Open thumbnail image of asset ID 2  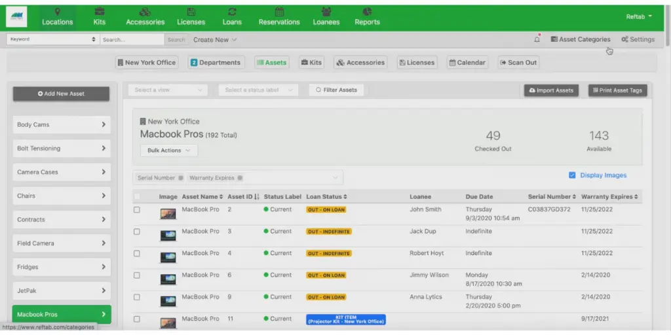[x=168, y=214]
